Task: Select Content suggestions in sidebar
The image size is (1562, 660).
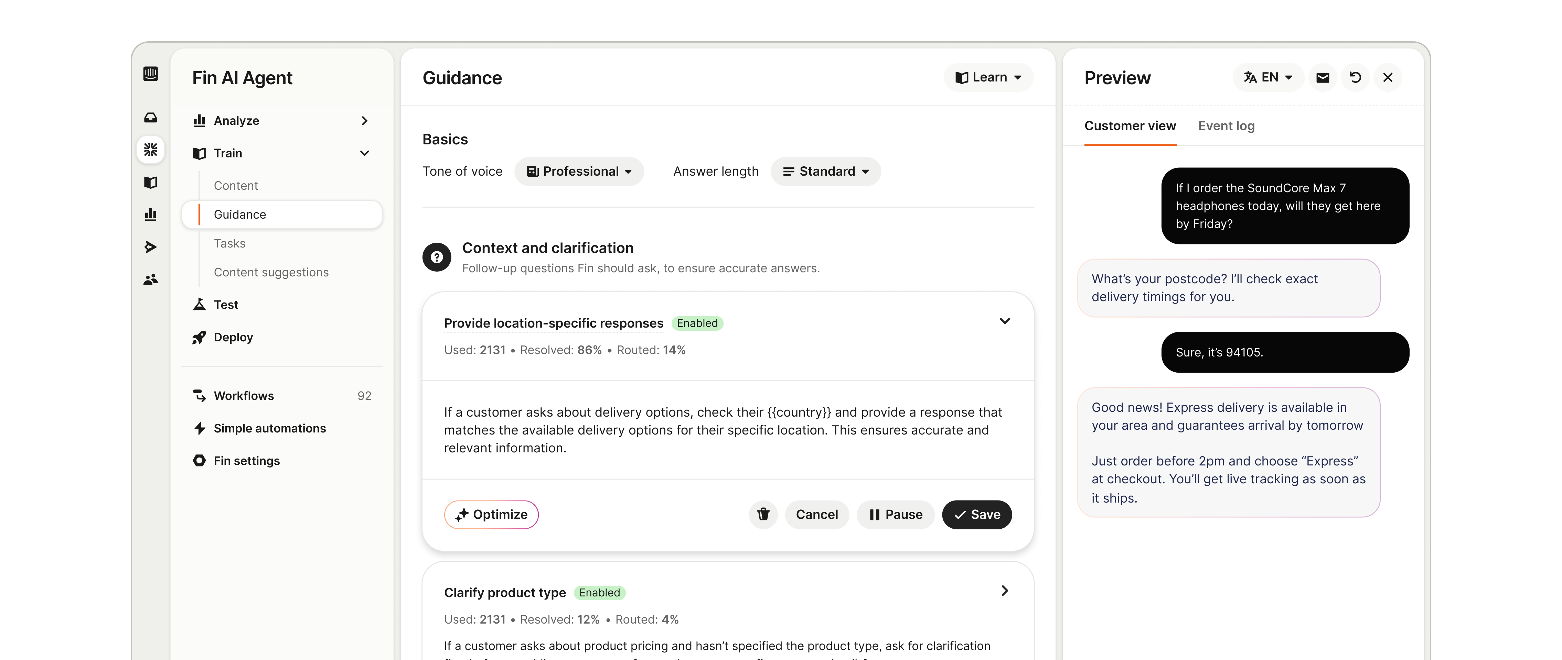Action: click(x=271, y=272)
